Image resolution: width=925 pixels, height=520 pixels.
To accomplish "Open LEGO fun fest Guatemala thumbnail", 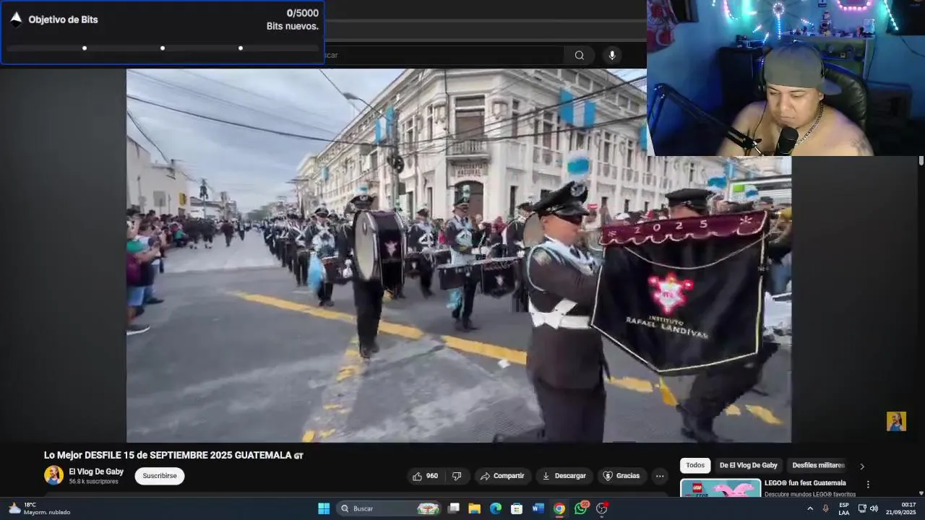I will click(x=720, y=488).
